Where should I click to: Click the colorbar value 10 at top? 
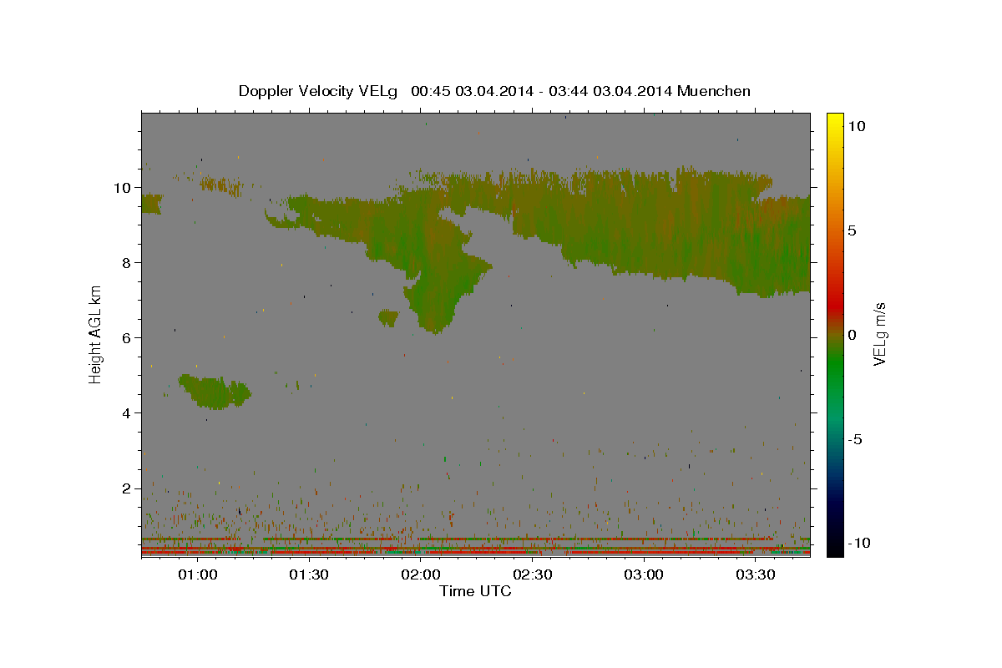[x=857, y=126]
